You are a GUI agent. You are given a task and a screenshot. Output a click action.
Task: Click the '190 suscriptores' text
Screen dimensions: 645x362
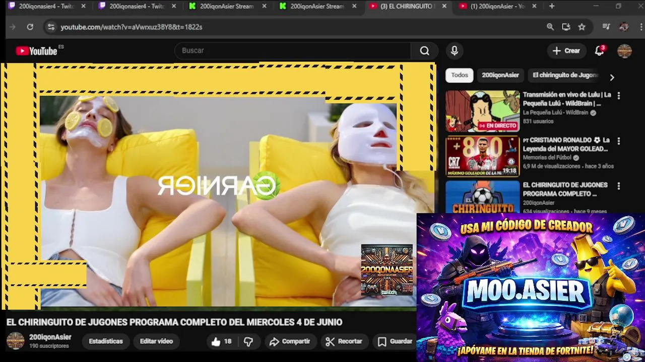(x=49, y=346)
